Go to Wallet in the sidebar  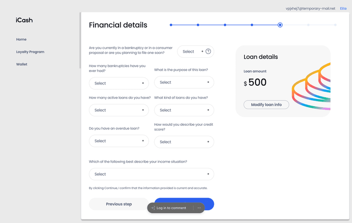22,64
